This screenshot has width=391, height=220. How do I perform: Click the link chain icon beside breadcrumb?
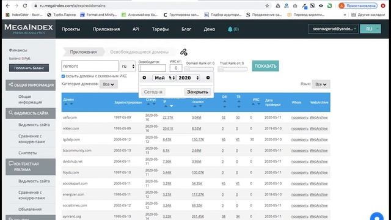pyautogui.click(x=184, y=52)
